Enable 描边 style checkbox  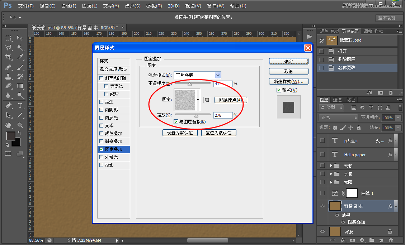(102, 102)
